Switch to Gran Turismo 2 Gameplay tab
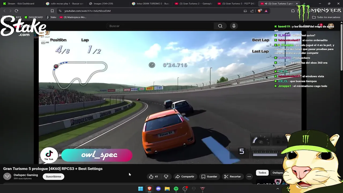 pos(193,3)
